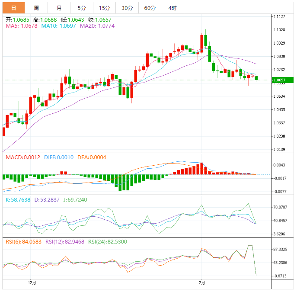Click the 2月 date marker on time axis
297x292 pixels.
pos(202,283)
